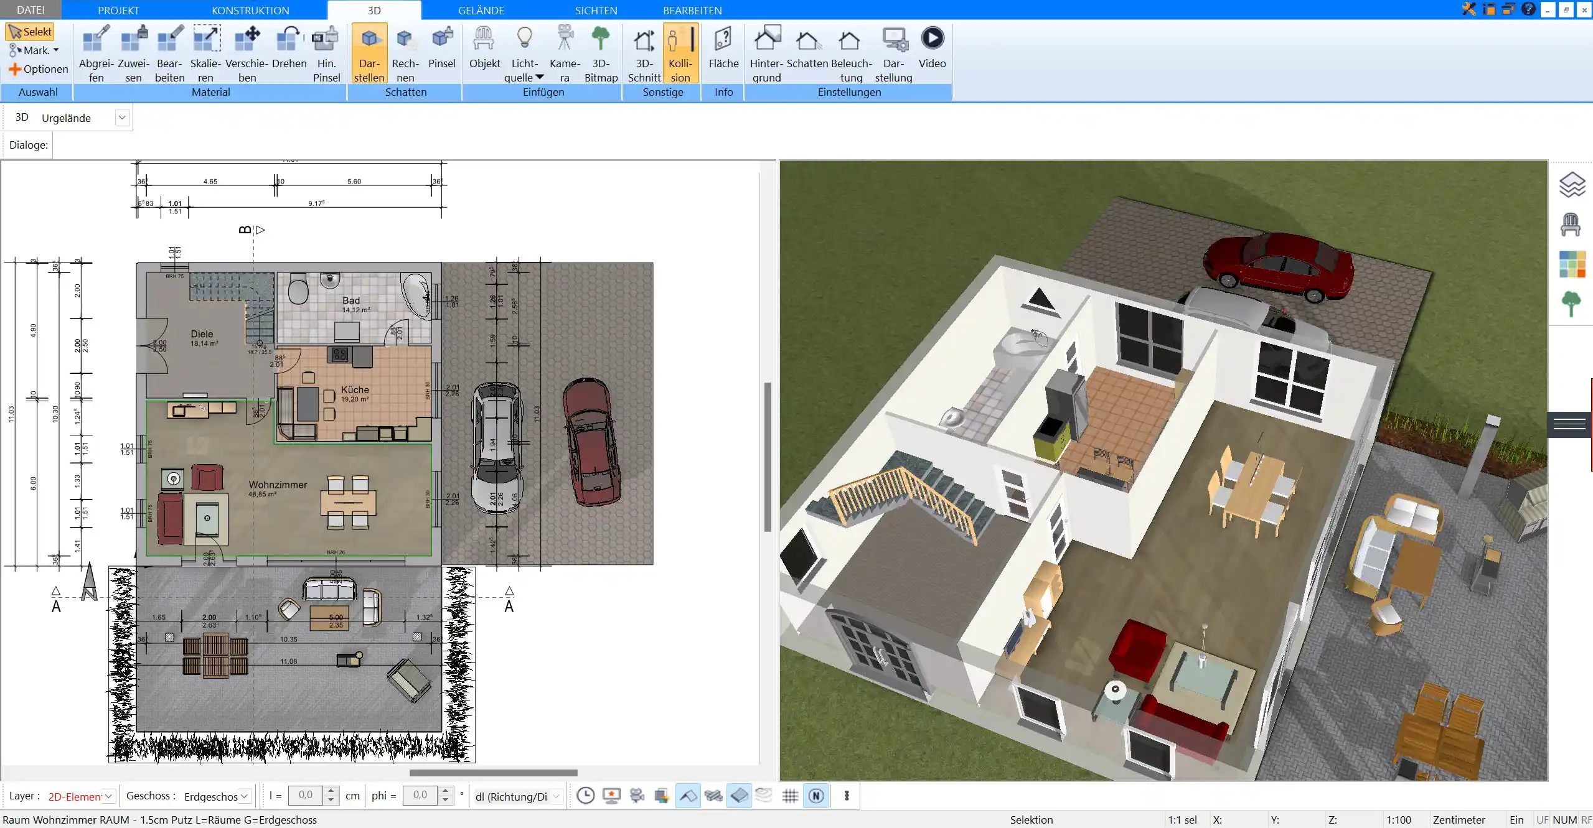Create a 3D-Schnitt section
Screen dimensions: 1593x828
[x=644, y=53]
